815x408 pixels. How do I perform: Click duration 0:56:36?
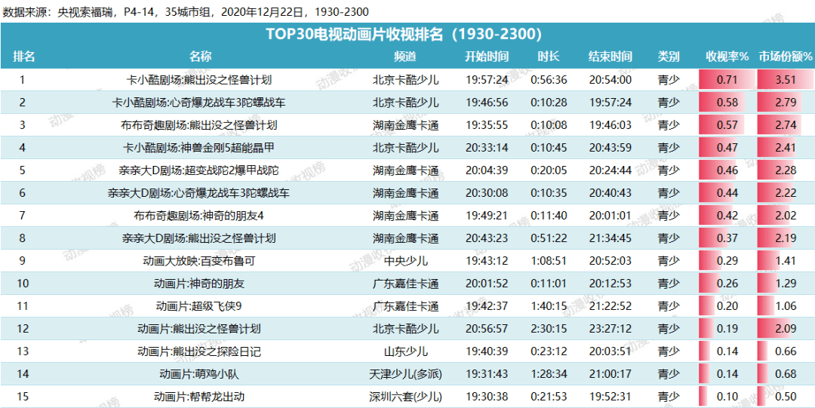tap(549, 80)
